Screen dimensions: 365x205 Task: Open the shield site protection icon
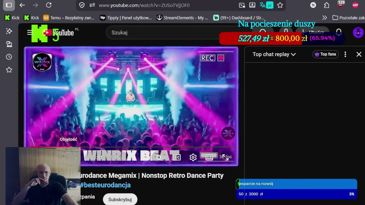[82, 5]
